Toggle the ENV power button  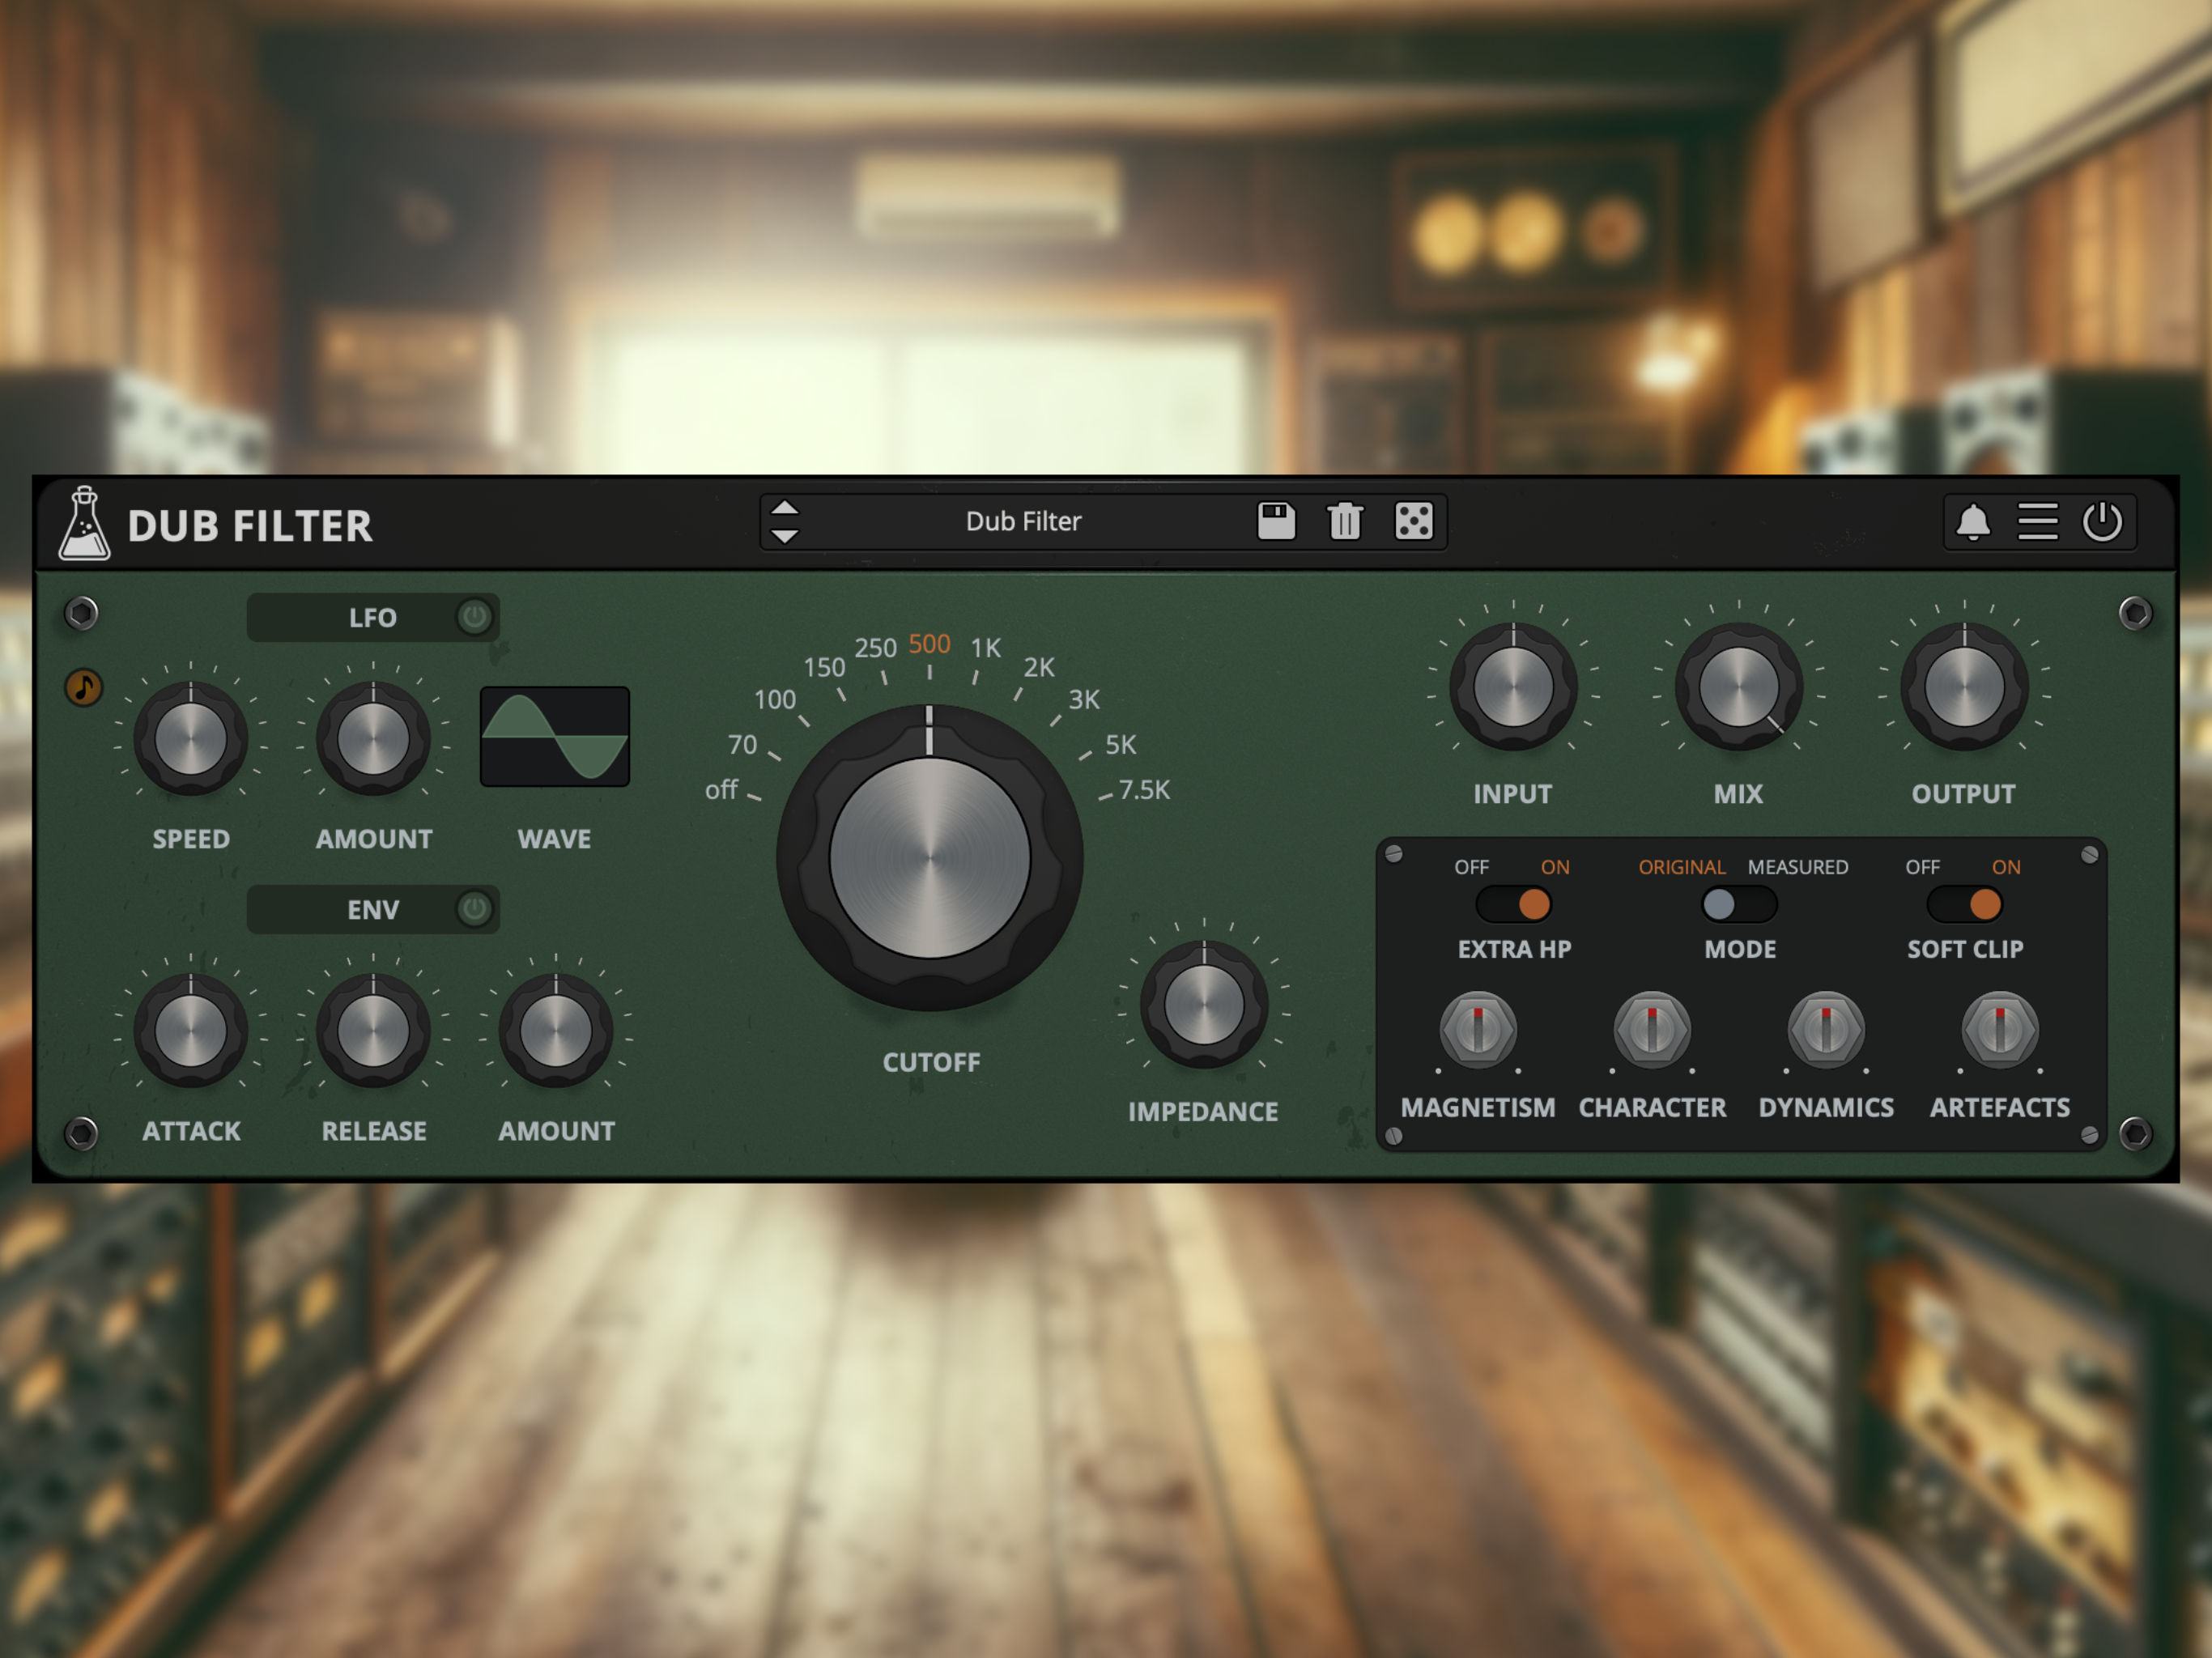coord(475,909)
